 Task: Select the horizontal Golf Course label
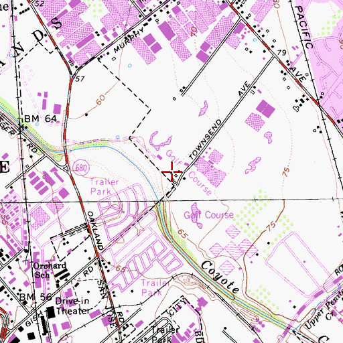pyautogui.click(x=208, y=215)
